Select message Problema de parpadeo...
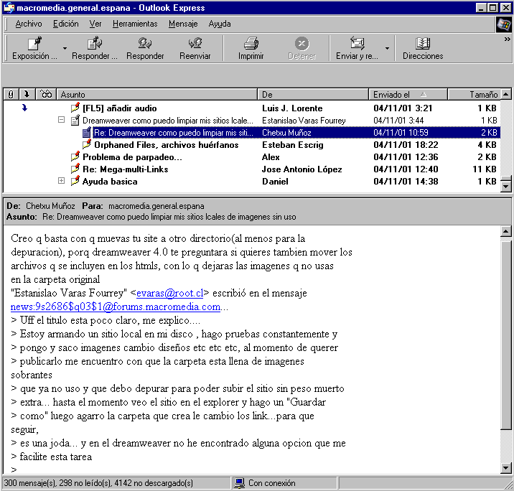This screenshot has height=491, width=514. coord(132,157)
